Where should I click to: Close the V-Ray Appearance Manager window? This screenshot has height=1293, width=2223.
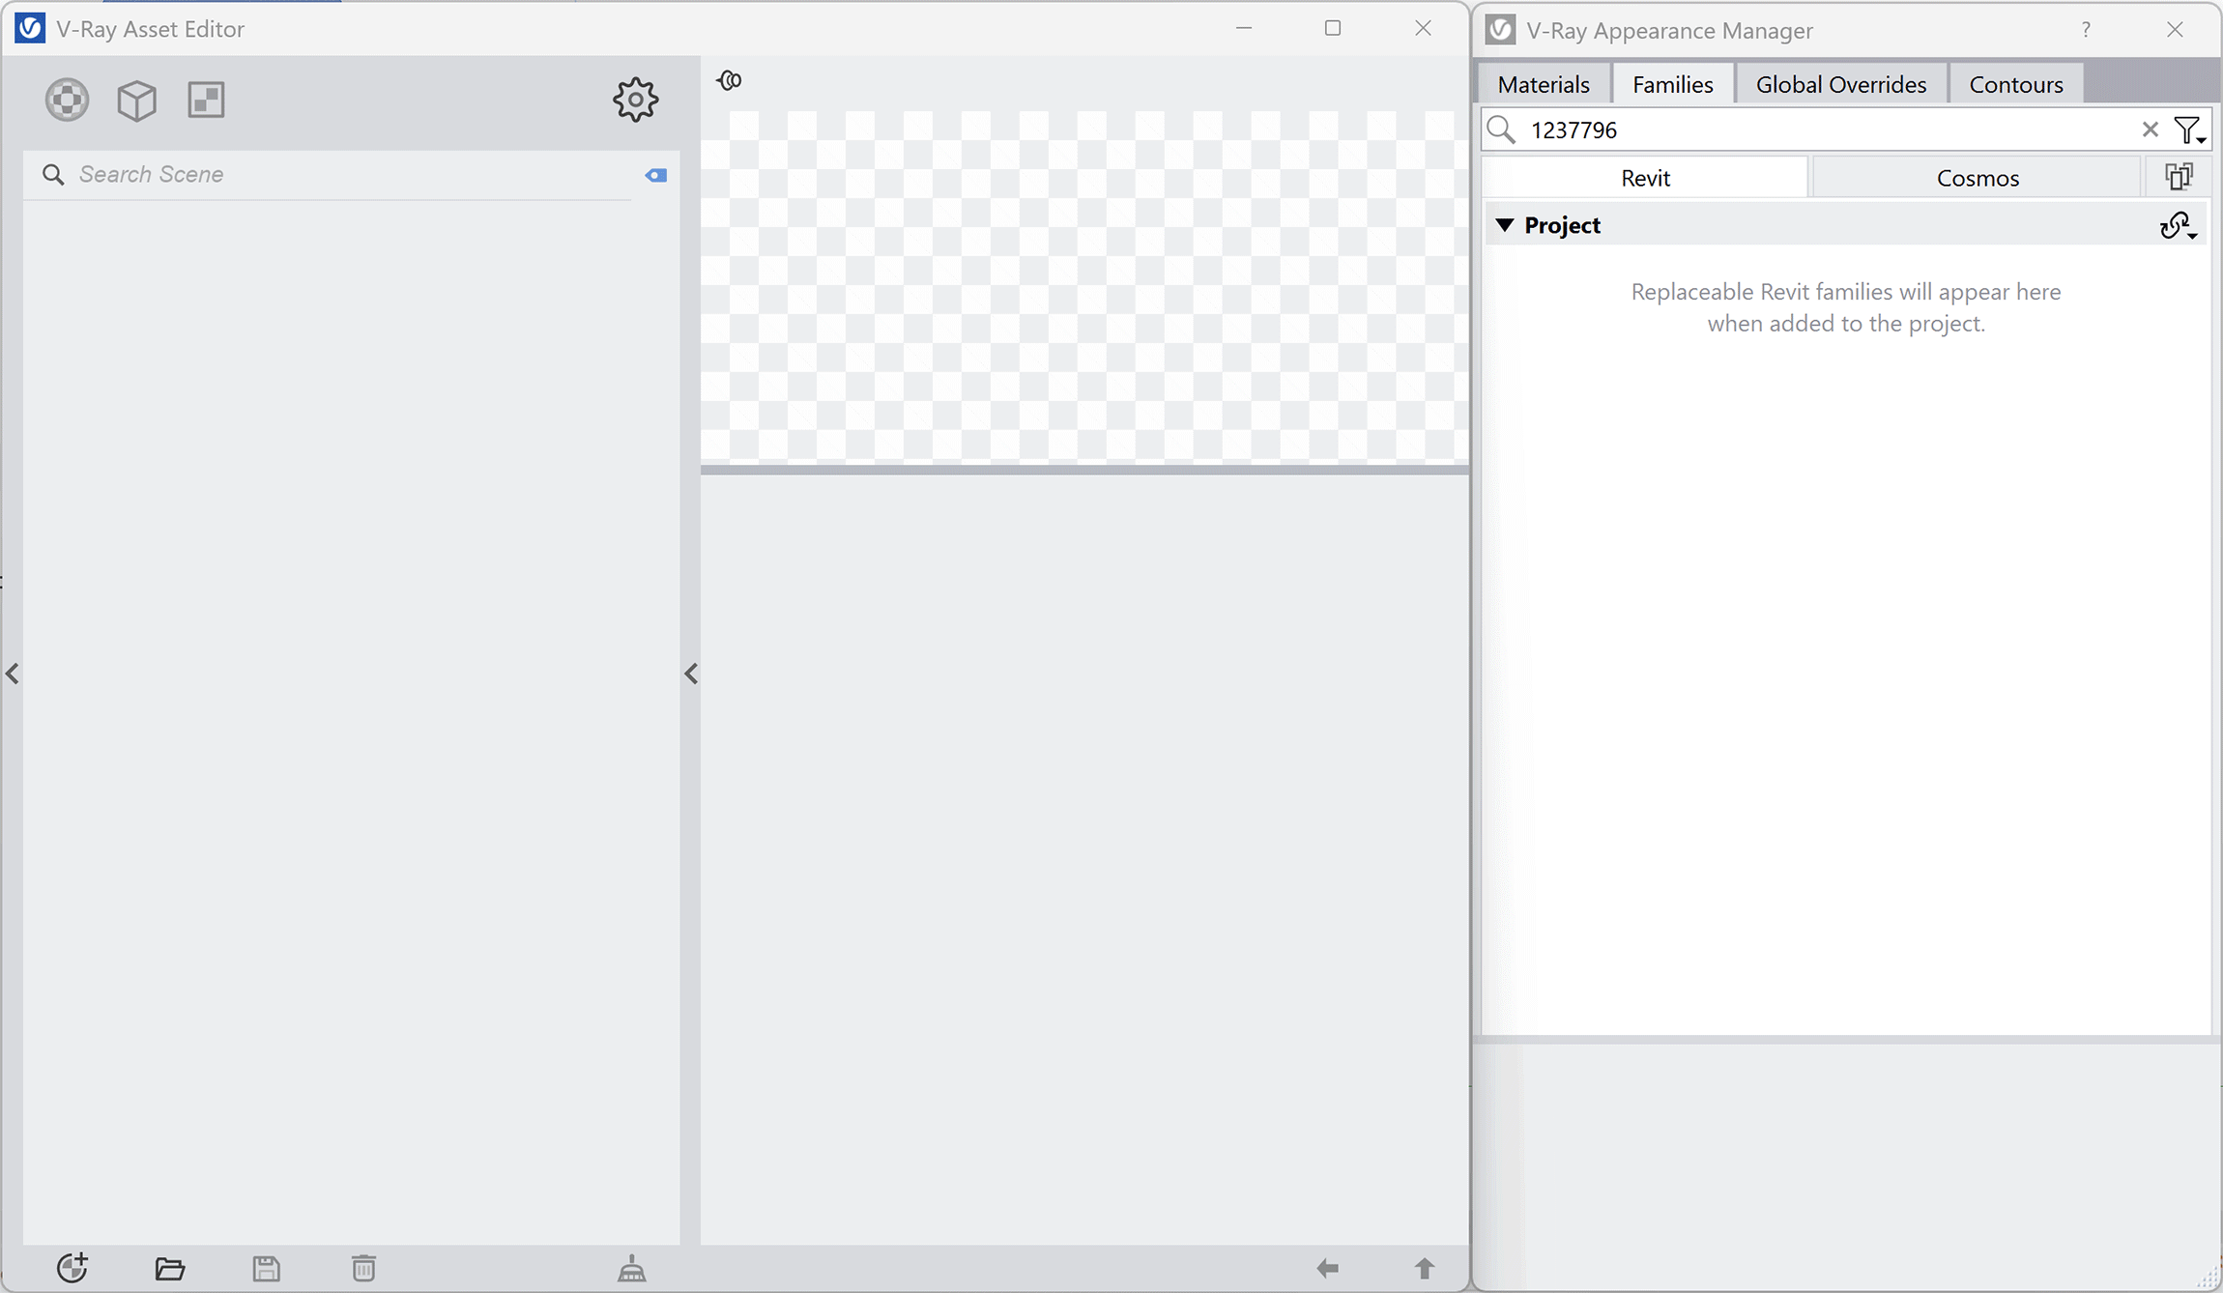pos(2175,30)
